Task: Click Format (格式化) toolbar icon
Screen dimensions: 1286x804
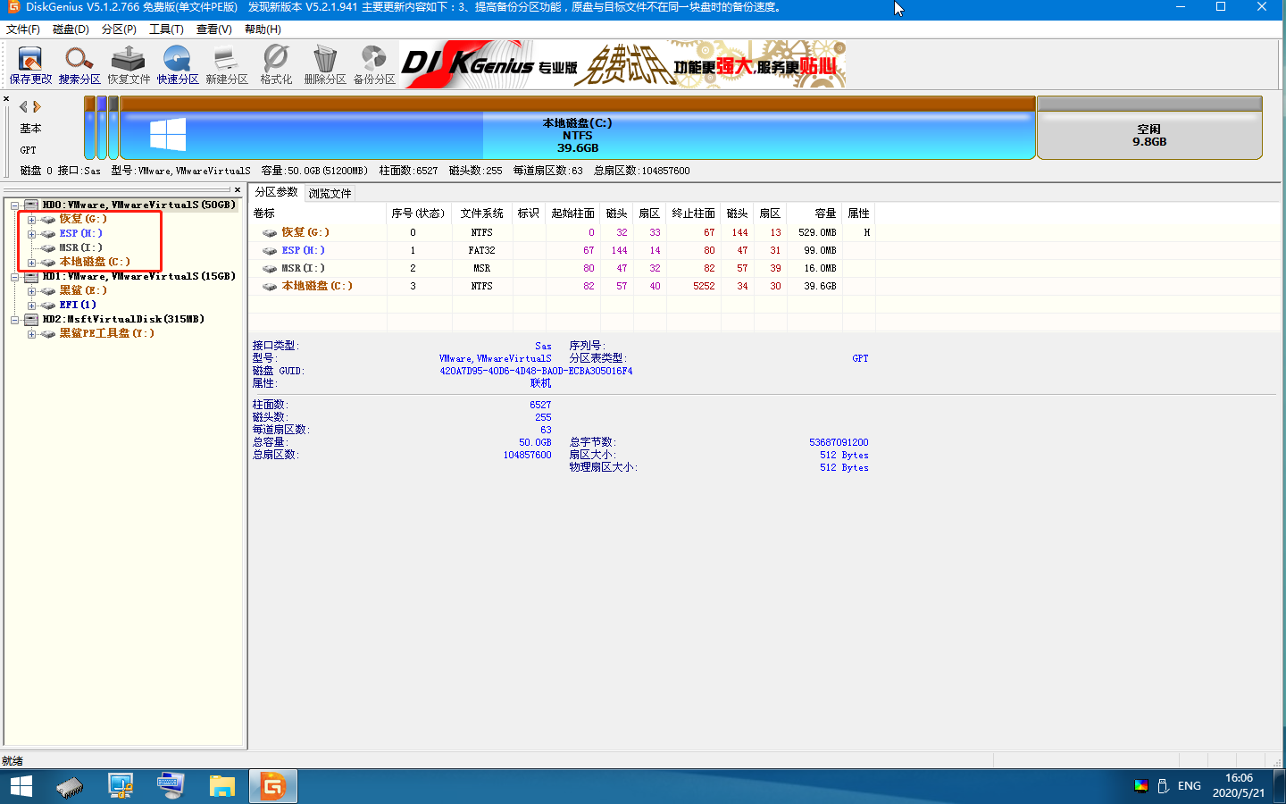Action: tap(276, 65)
